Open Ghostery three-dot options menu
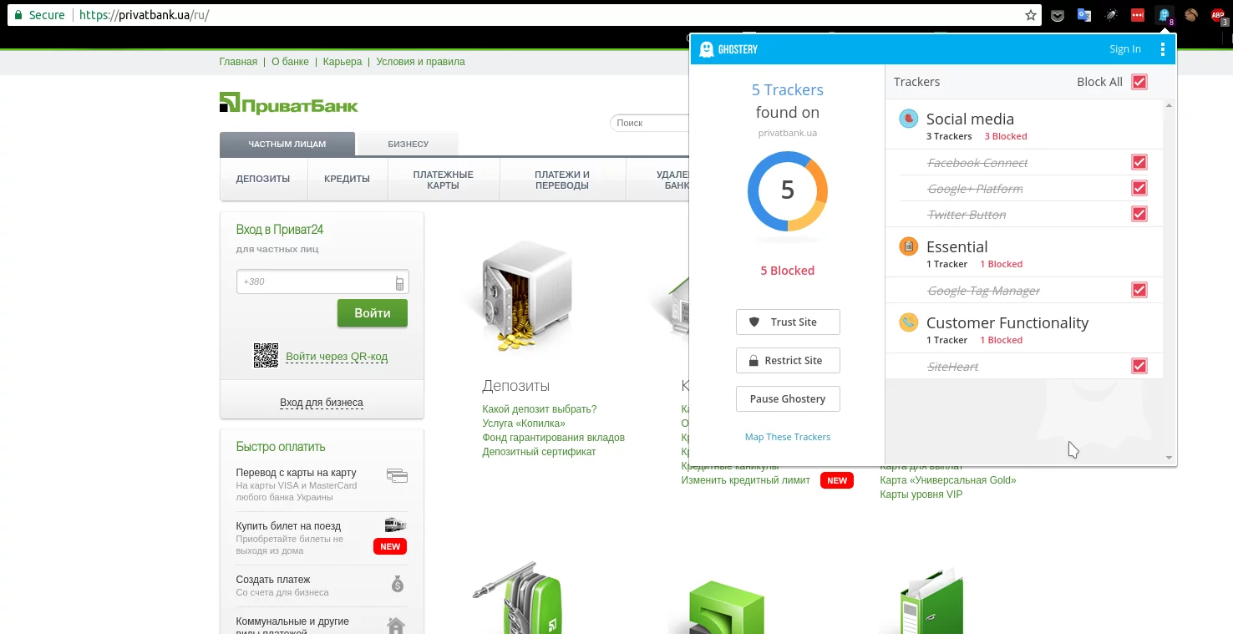 click(x=1162, y=49)
